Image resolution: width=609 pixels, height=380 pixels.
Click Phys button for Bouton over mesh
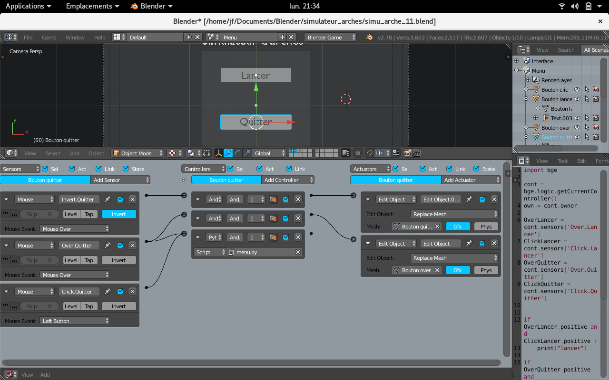(486, 270)
